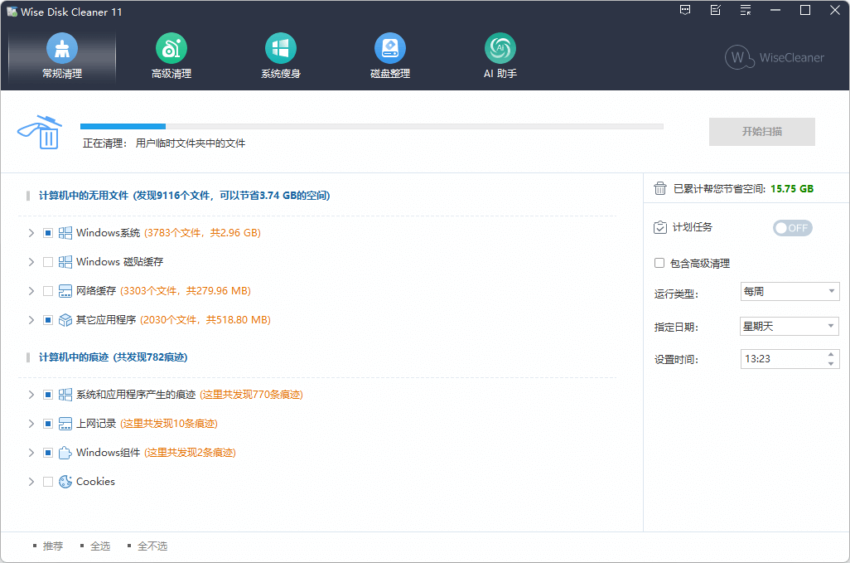This screenshot has height=563, width=850.
Task: Check the Windows 磁贴缓存 checkbox
Action: tap(48, 262)
